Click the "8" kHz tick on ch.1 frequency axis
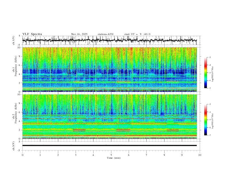Viewport: 225px width, 174px height. [x=20, y=56]
